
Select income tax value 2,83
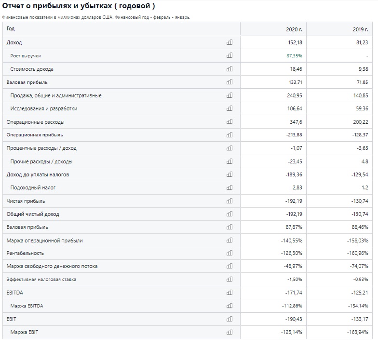point(297,187)
